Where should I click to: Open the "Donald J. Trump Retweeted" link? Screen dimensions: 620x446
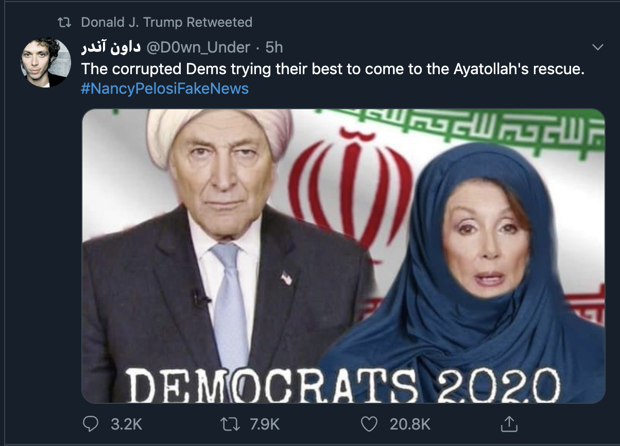point(166,23)
